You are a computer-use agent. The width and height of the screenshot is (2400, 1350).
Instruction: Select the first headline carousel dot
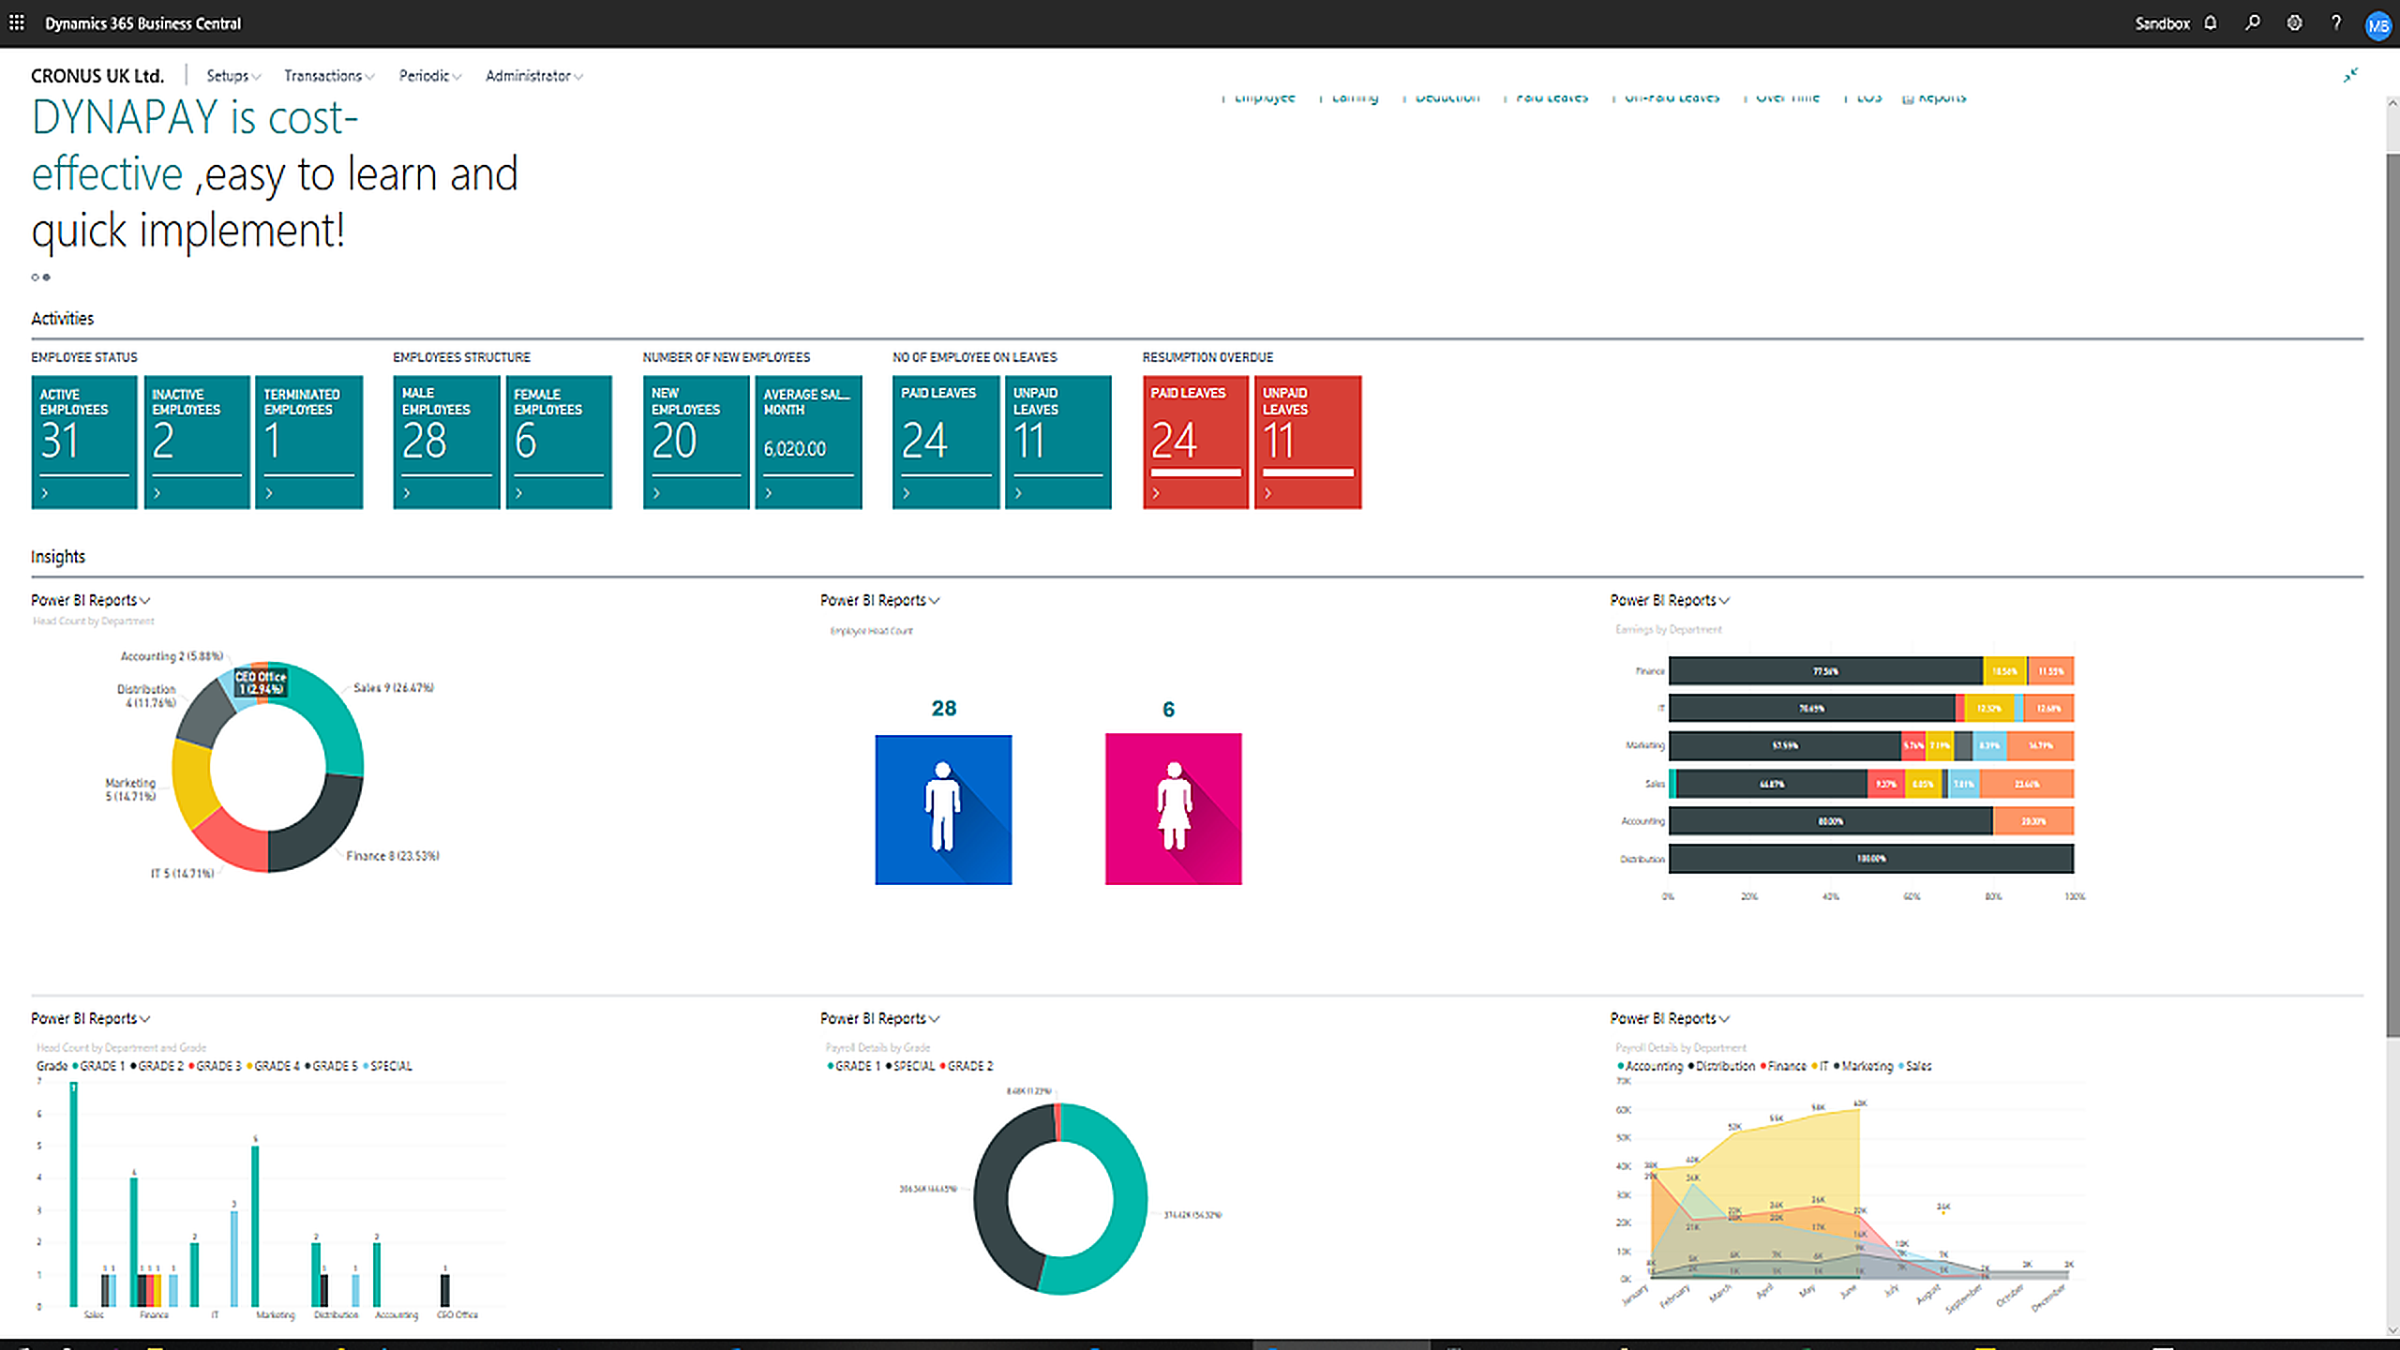(35, 277)
